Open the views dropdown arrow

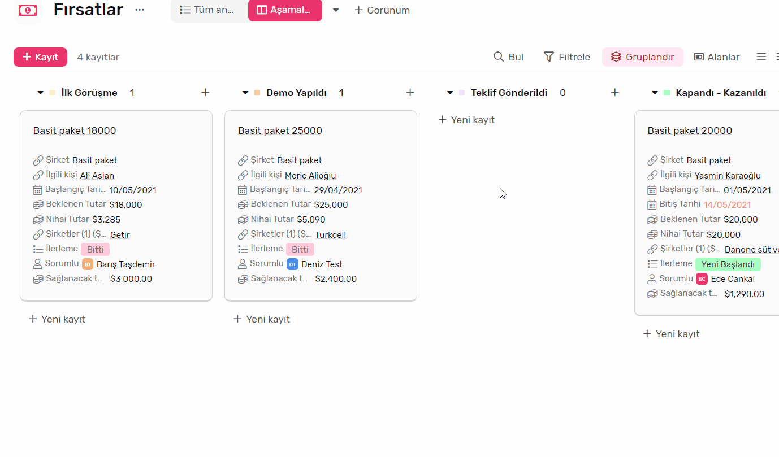(336, 10)
